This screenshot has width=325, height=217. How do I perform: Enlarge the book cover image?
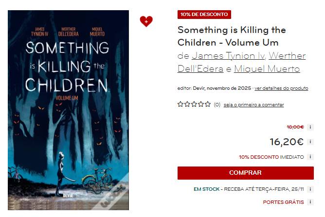point(68,110)
